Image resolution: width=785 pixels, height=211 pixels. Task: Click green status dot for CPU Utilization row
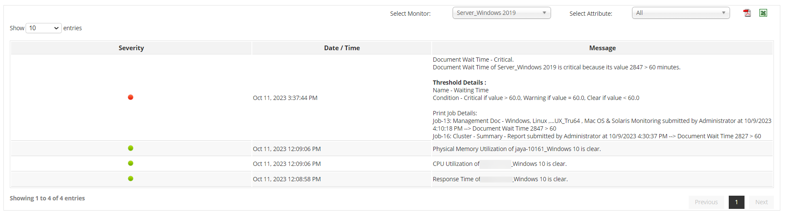[130, 163]
